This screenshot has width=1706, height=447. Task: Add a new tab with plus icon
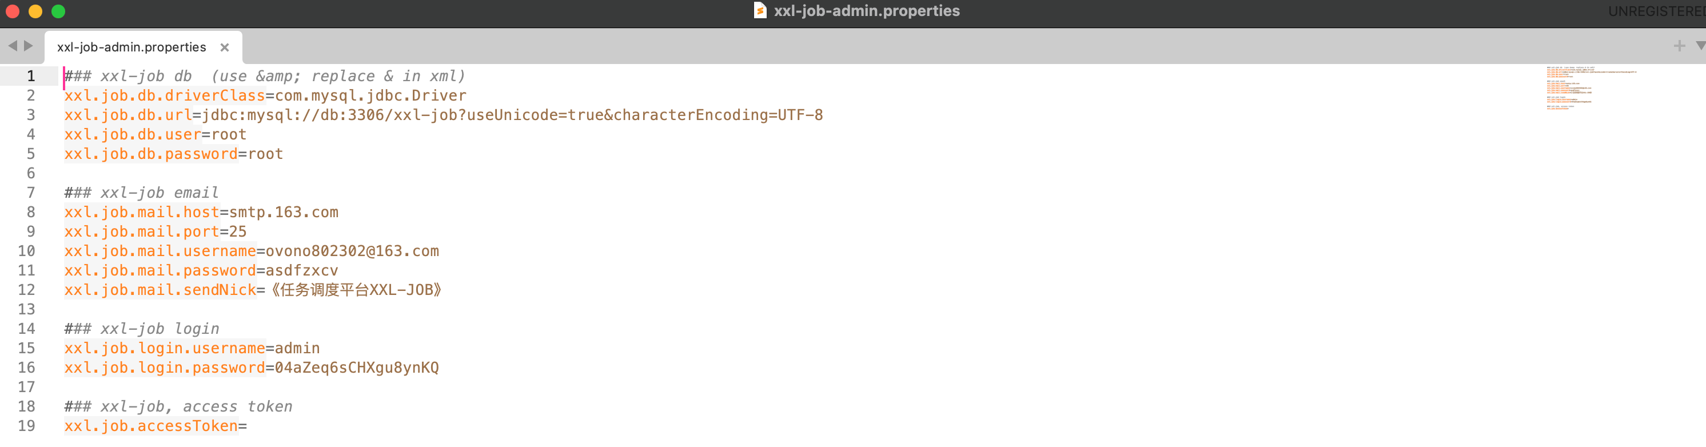pos(1679,46)
